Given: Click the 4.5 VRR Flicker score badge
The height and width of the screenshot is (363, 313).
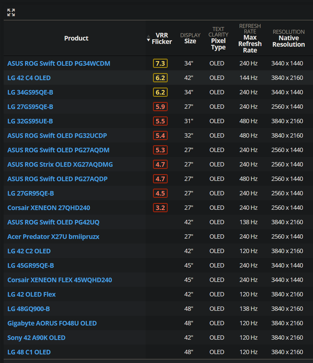Looking at the screenshot, I should tap(160, 193).
